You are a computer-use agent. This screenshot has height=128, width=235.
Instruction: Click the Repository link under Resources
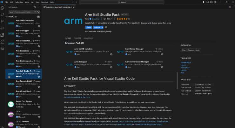coord(185,67)
